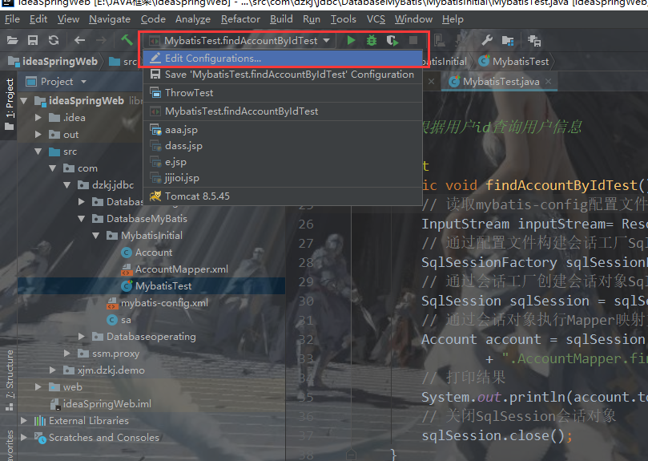
Task: Close the MybatisTest.java editor tab
Action: click(549, 82)
